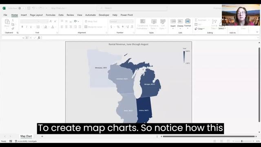
Task: Click the Indiana region on map
Action: 144,110
